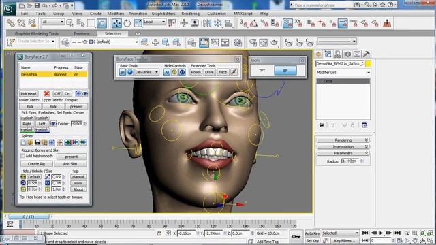436x245 pixels.
Task: Click the On state button in BonyFace
Action: click(x=67, y=94)
